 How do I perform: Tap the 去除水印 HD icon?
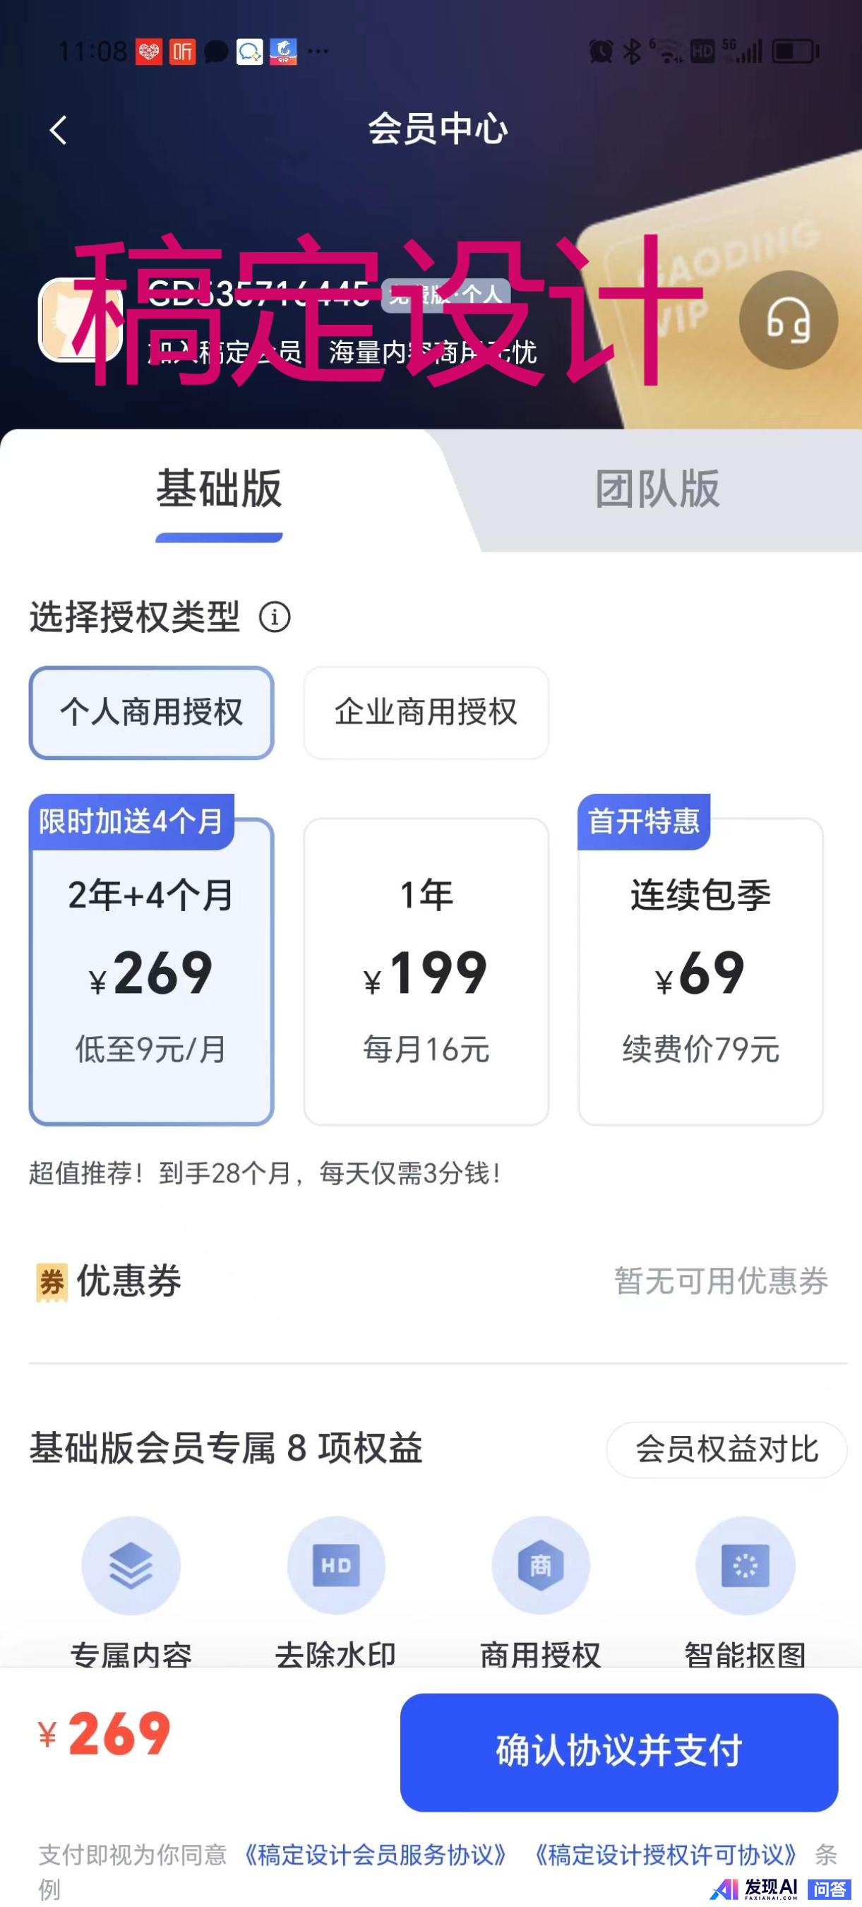[336, 1566]
